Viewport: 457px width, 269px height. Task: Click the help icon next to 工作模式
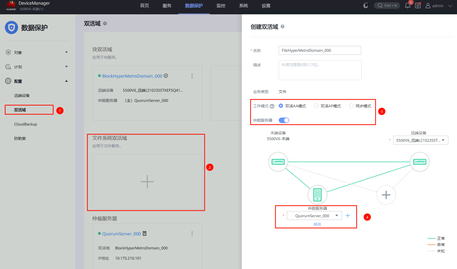[272, 106]
